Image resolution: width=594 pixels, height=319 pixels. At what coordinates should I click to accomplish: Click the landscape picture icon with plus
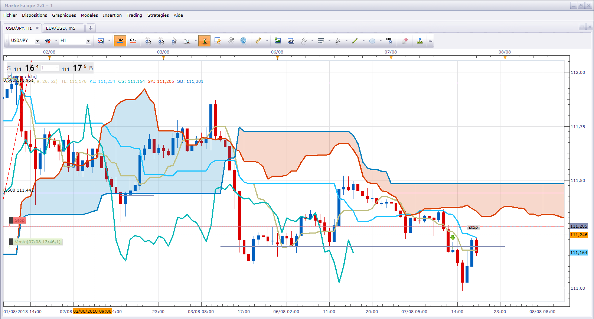[278, 41]
